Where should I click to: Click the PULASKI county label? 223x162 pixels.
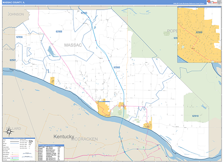coord(9,49)
